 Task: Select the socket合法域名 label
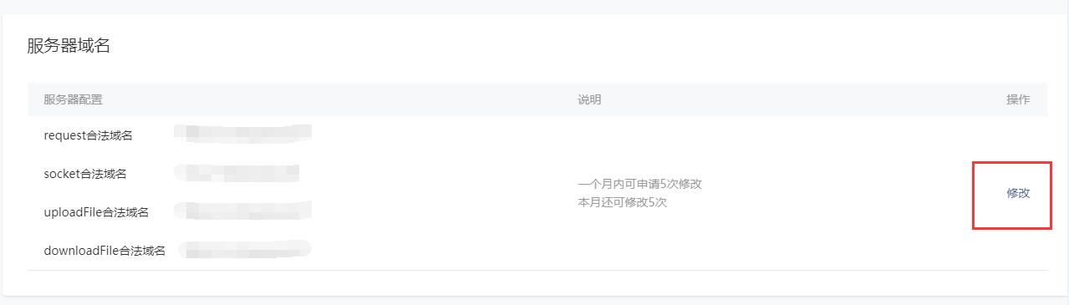[85, 174]
